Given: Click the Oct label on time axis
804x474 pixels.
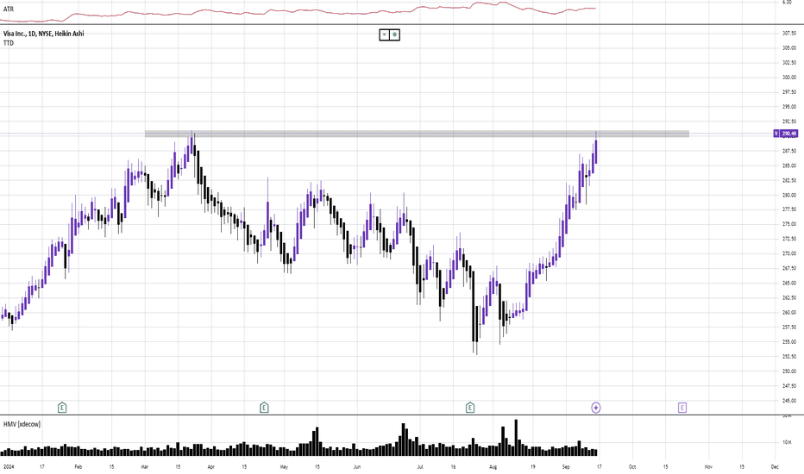Looking at the screenshot, I should [x=632, y=467].
